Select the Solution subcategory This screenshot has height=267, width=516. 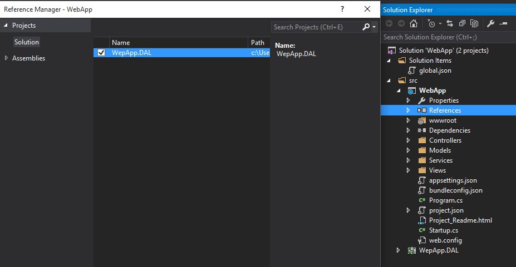27,42
